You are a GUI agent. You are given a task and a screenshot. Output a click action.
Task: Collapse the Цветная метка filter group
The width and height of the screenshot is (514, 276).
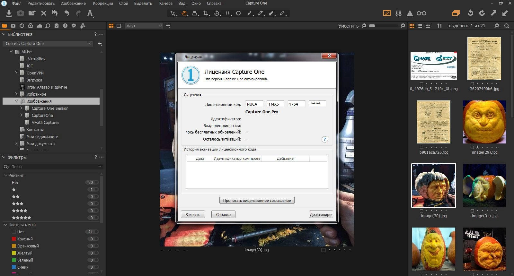[5, 225]
